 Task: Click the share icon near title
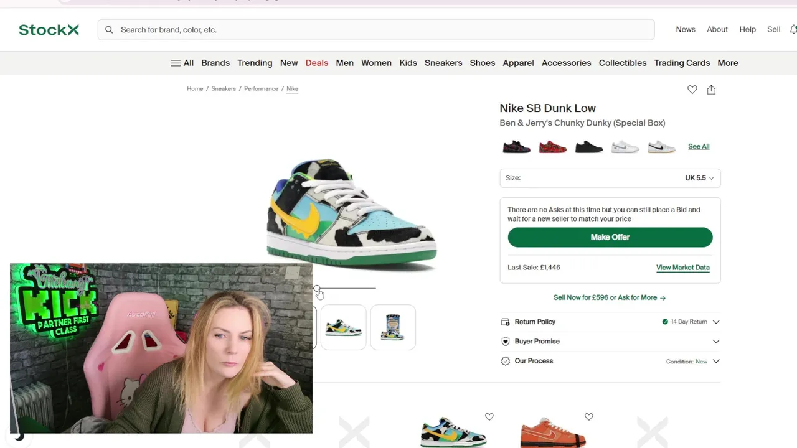pos(711,90)
